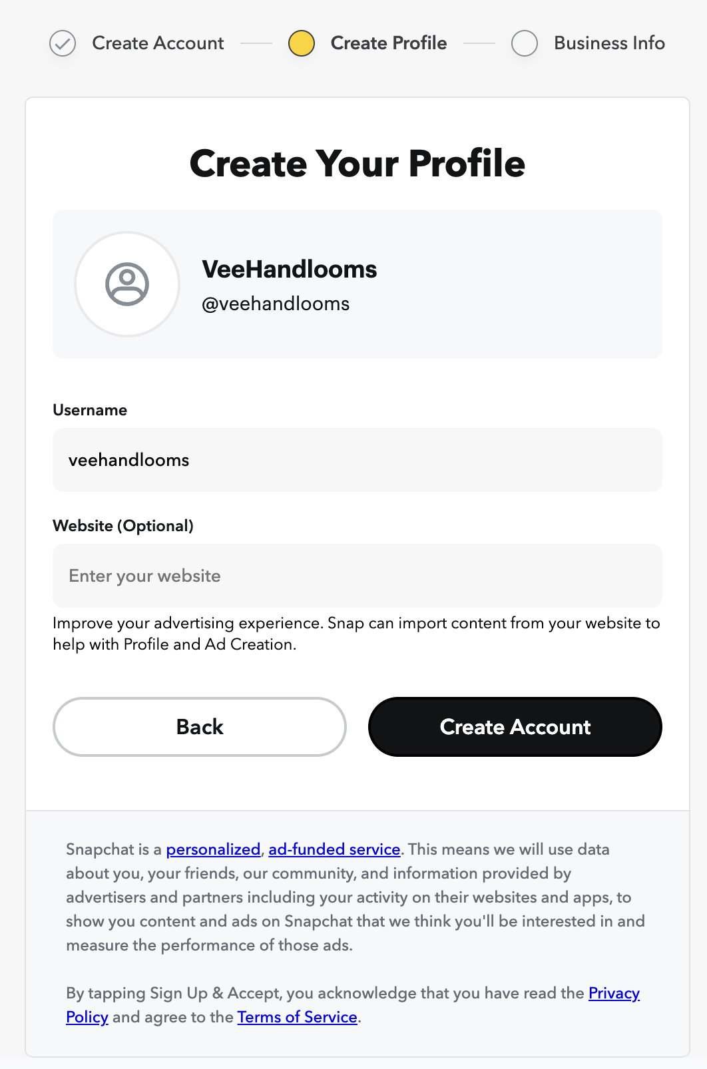Select the Create Account step label

pyautogui.click(x=158, y=43)
